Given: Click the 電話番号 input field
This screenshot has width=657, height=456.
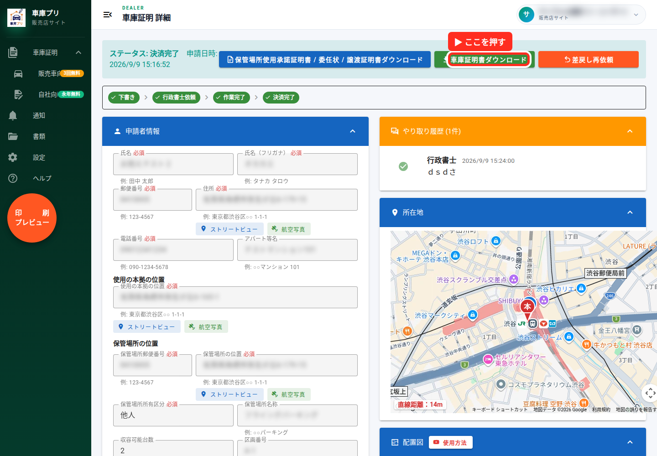Looking at the screenshot, I should [173, 250].
